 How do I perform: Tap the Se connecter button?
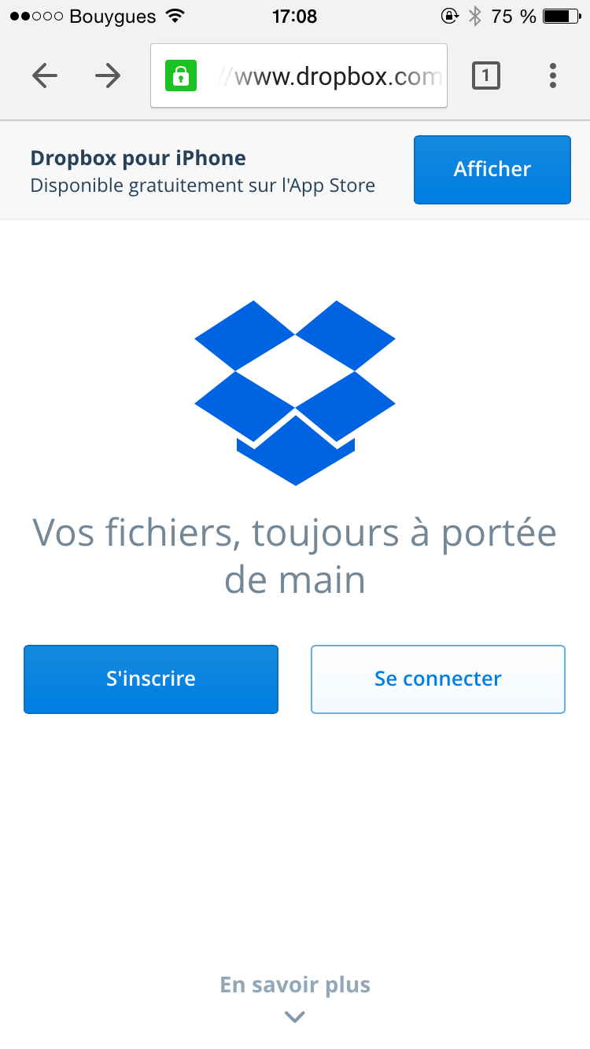438,679
